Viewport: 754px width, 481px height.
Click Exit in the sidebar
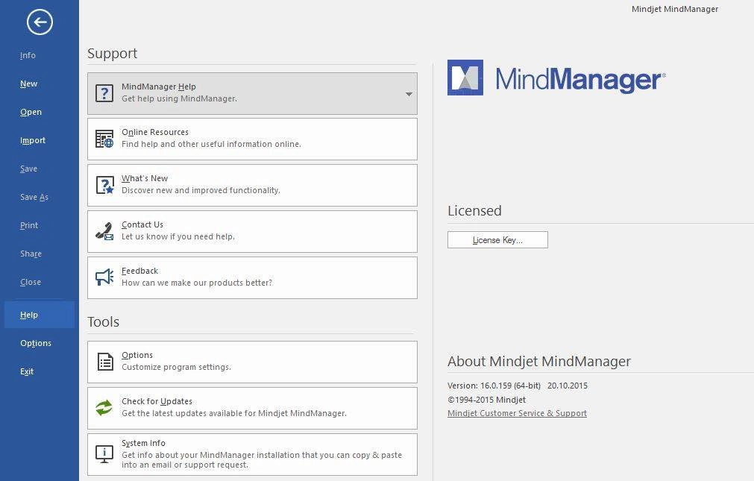[27, 372]
